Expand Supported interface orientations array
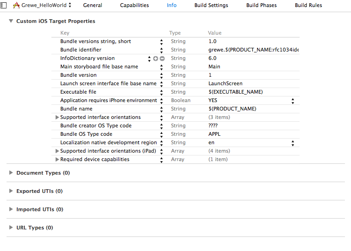Image resolution: width=351 pixels, height=251 pixels. 57,118
